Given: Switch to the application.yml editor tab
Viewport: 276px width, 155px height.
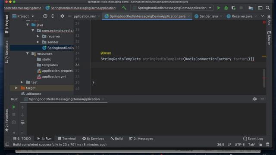Looking at the screenshot, I should coord(85,16).
